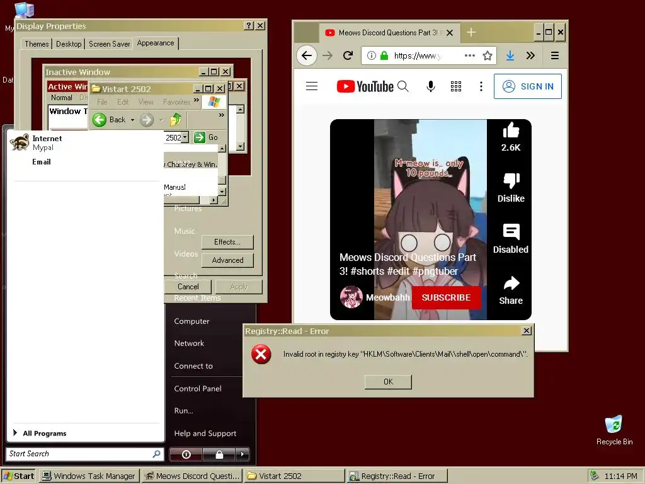Go to YouTube home via logo
This screenshot has height=484, width=645.
point(365,86)
